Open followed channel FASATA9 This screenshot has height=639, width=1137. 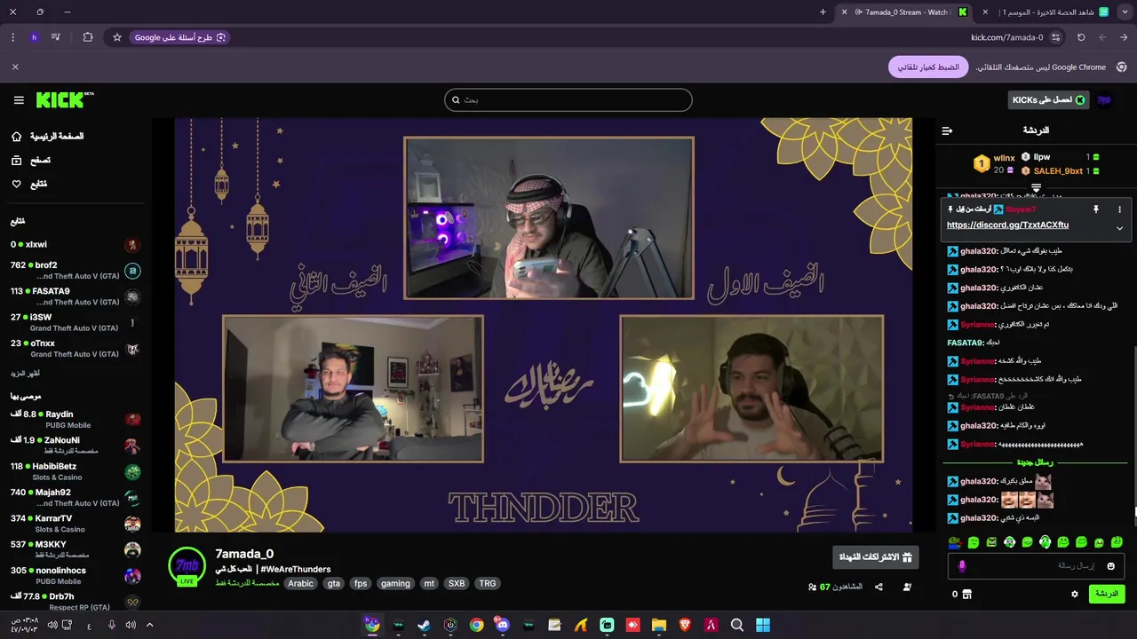(76, 296)
